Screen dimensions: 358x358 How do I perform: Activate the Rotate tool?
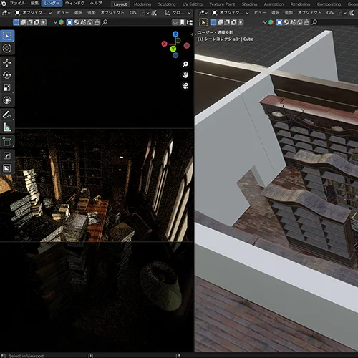pyautogui.click(x=7, y=75)
